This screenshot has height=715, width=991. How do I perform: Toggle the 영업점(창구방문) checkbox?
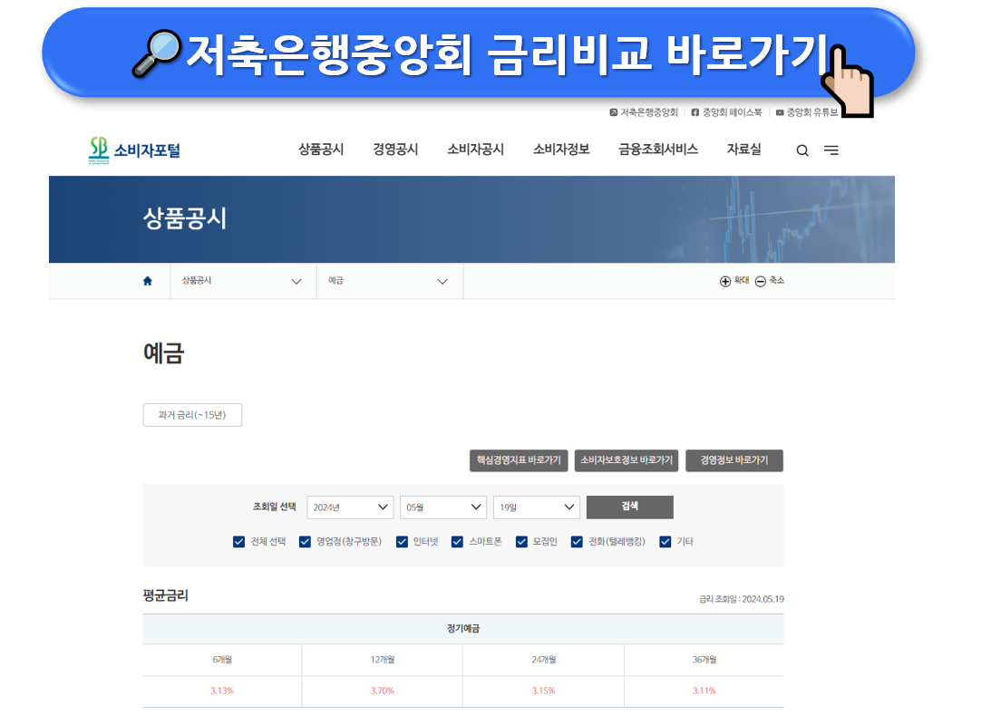(305, 542)
